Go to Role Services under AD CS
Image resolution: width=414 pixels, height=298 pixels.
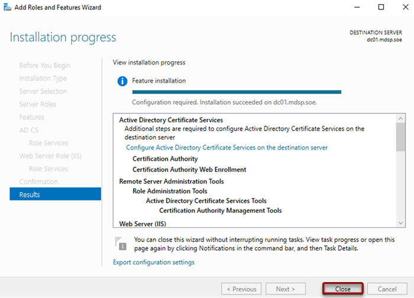pos(48,143)
